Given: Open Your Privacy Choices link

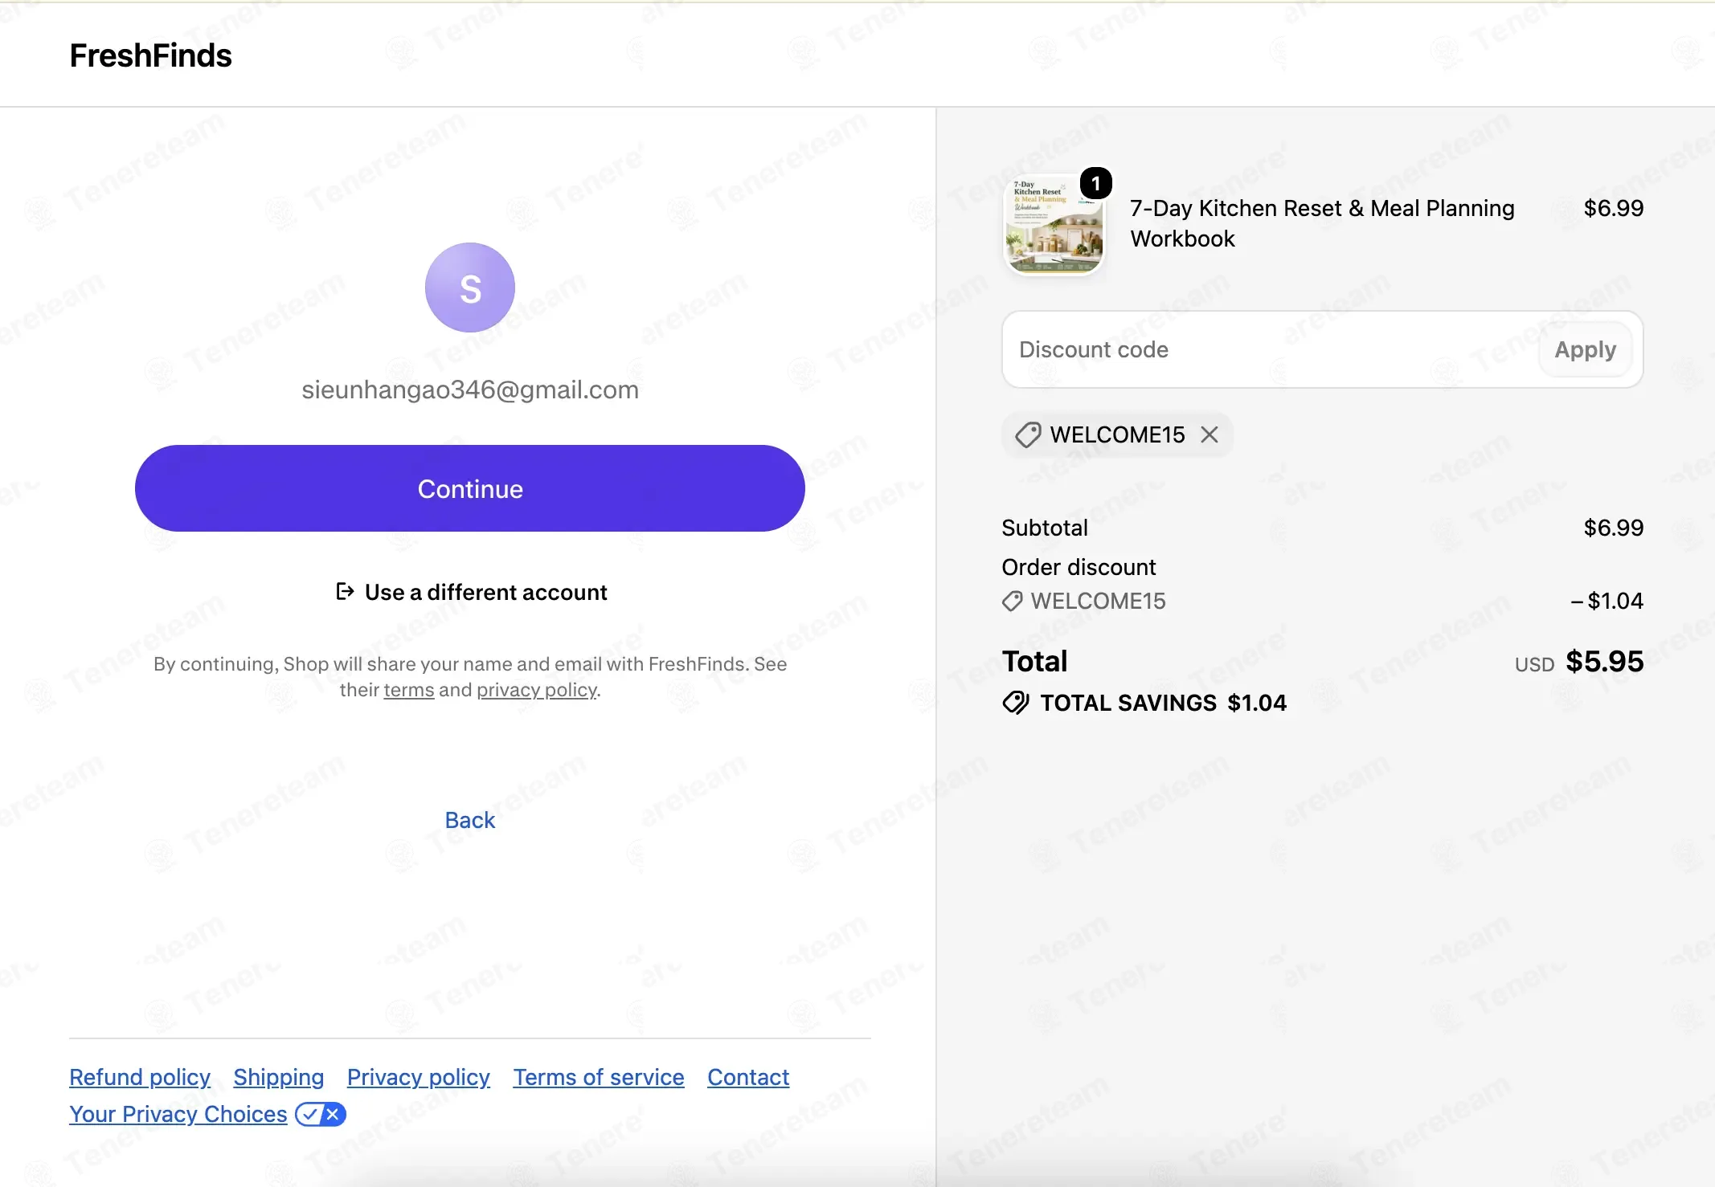Looking at the screenshot, I should pyautogui.click(x=178, y=1114).
